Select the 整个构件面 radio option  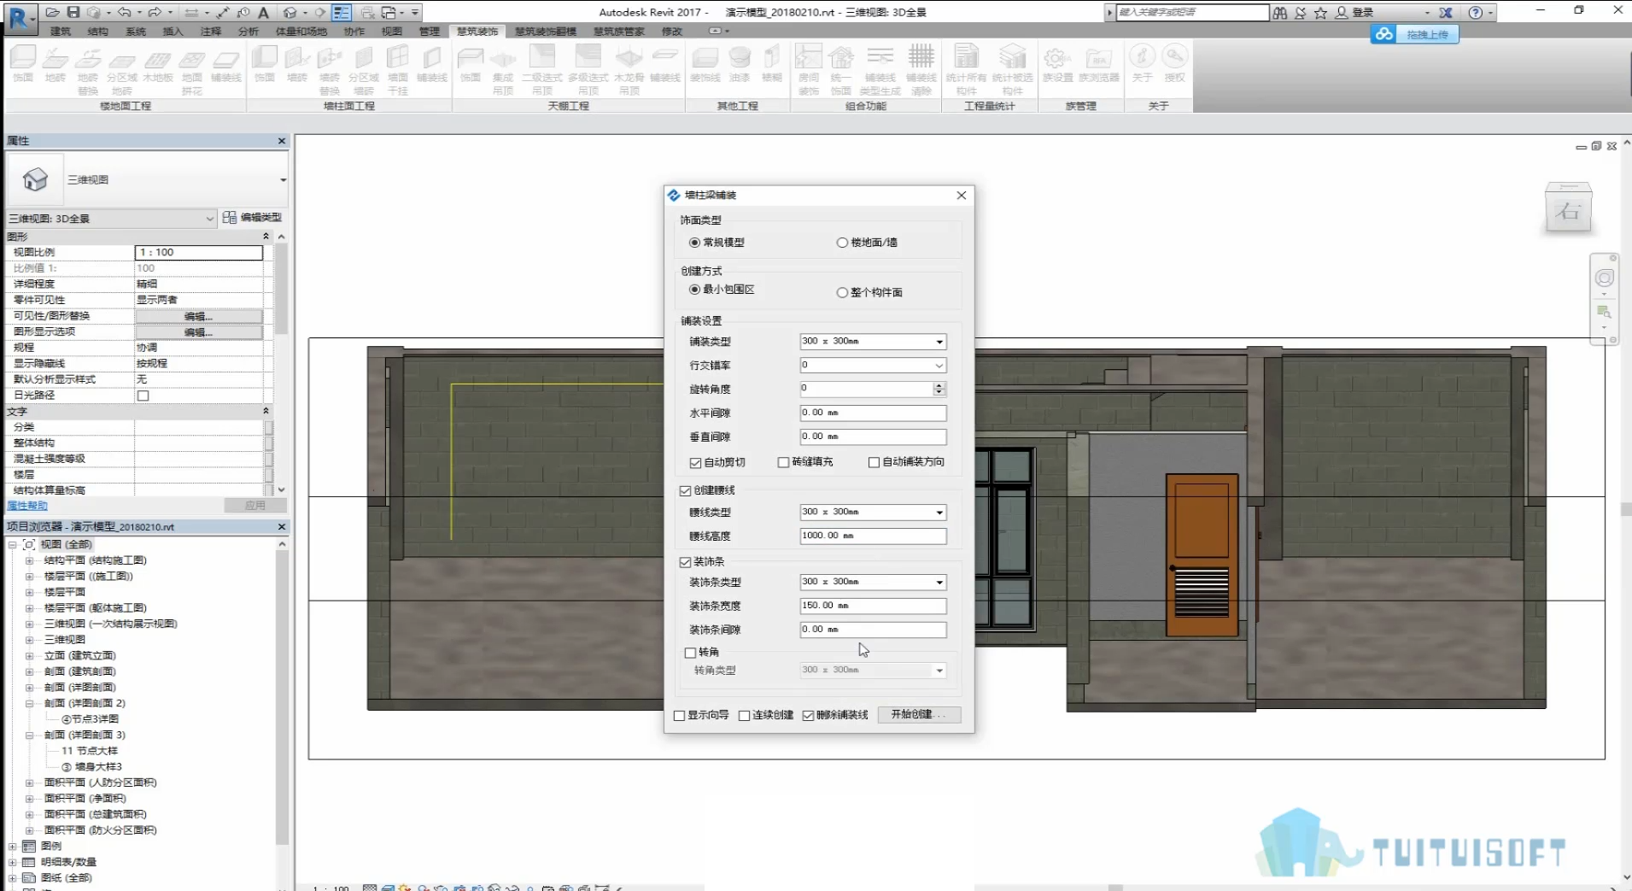coord(842,292)
